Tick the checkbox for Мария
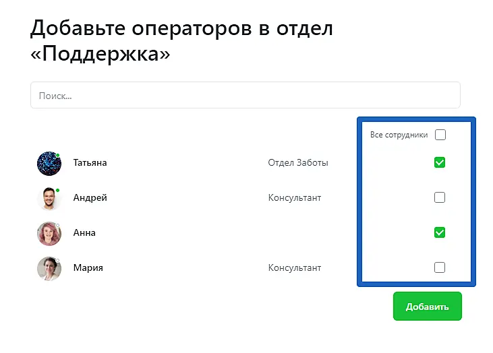This screenshot has width=493, height=353. click(x=440, y=267)
